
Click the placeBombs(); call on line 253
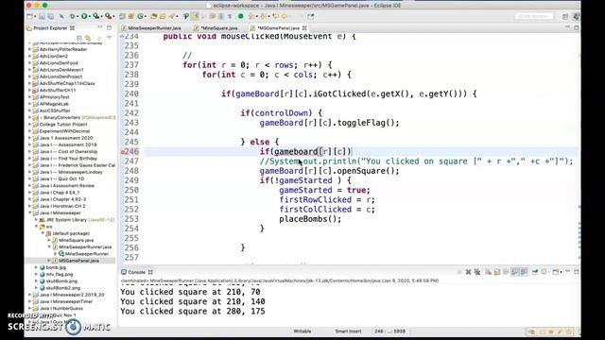pyautogui.click(x=310, y=219)
